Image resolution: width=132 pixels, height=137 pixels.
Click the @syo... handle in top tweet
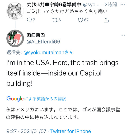(x=91, y=5)
